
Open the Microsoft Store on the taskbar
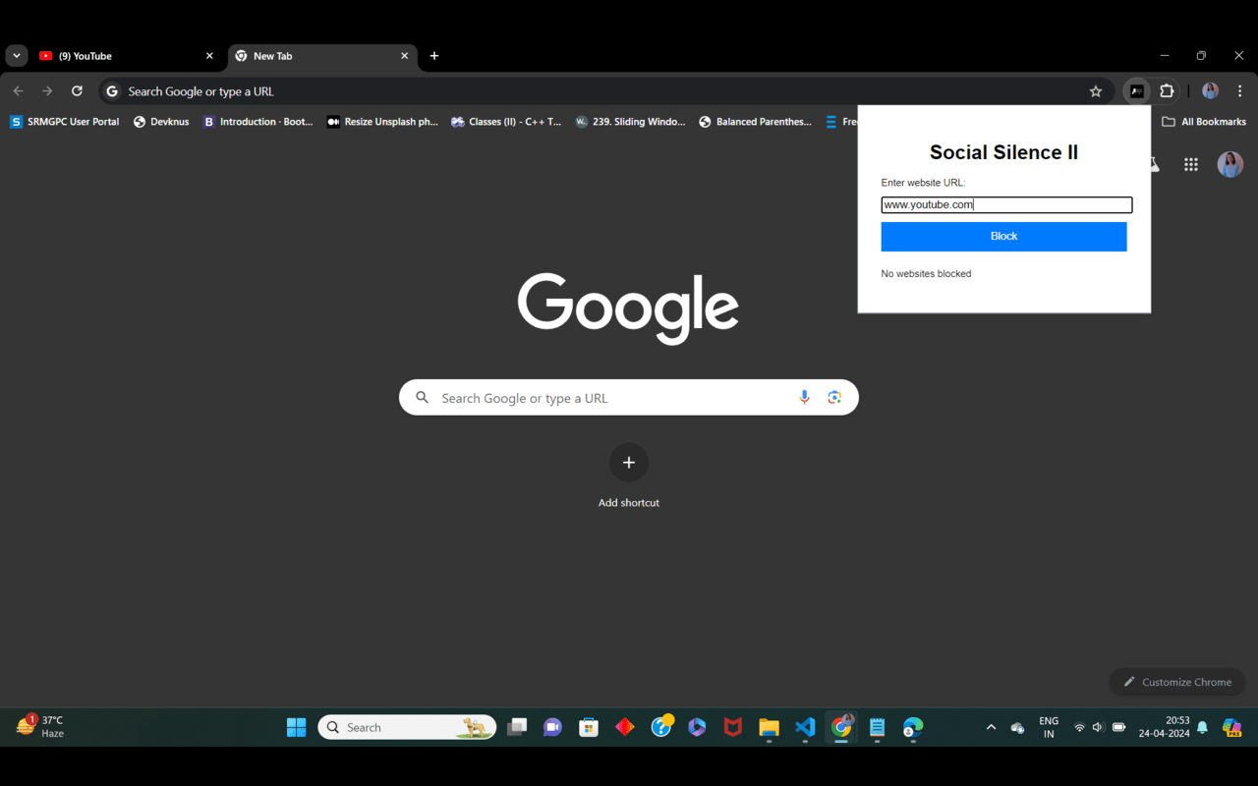click(589, 727)
